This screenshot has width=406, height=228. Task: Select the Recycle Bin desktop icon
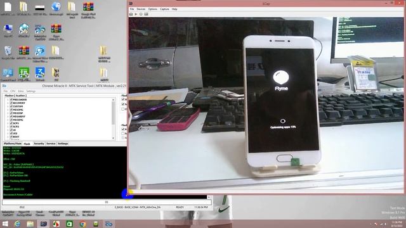coord(8,51)
